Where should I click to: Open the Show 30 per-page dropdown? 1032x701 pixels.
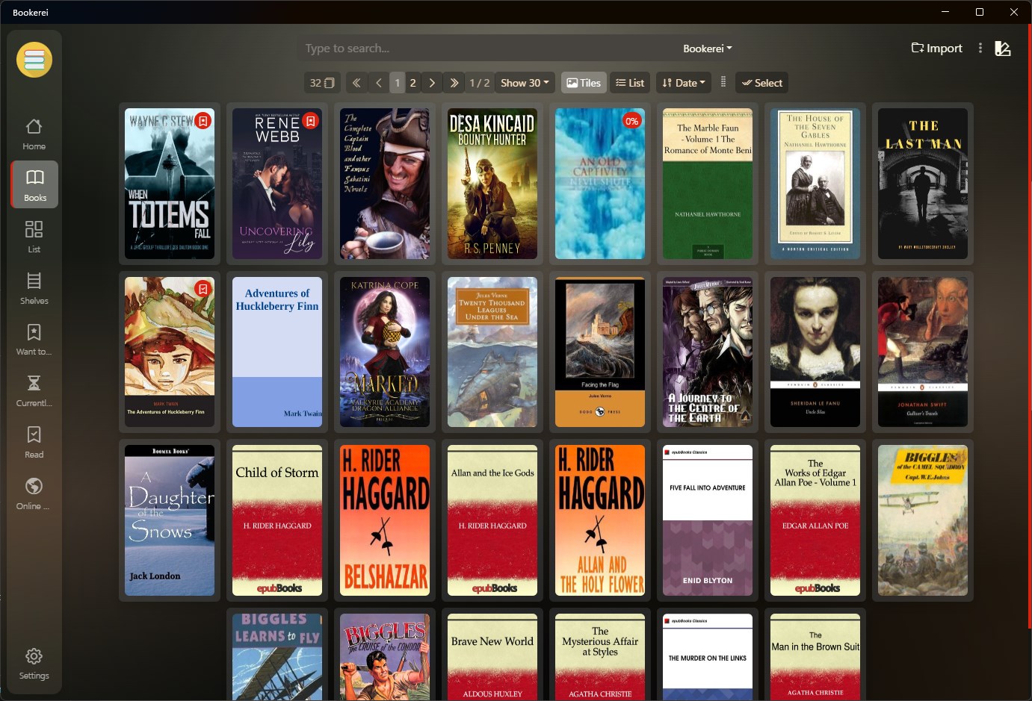click(x=525, y=83)
